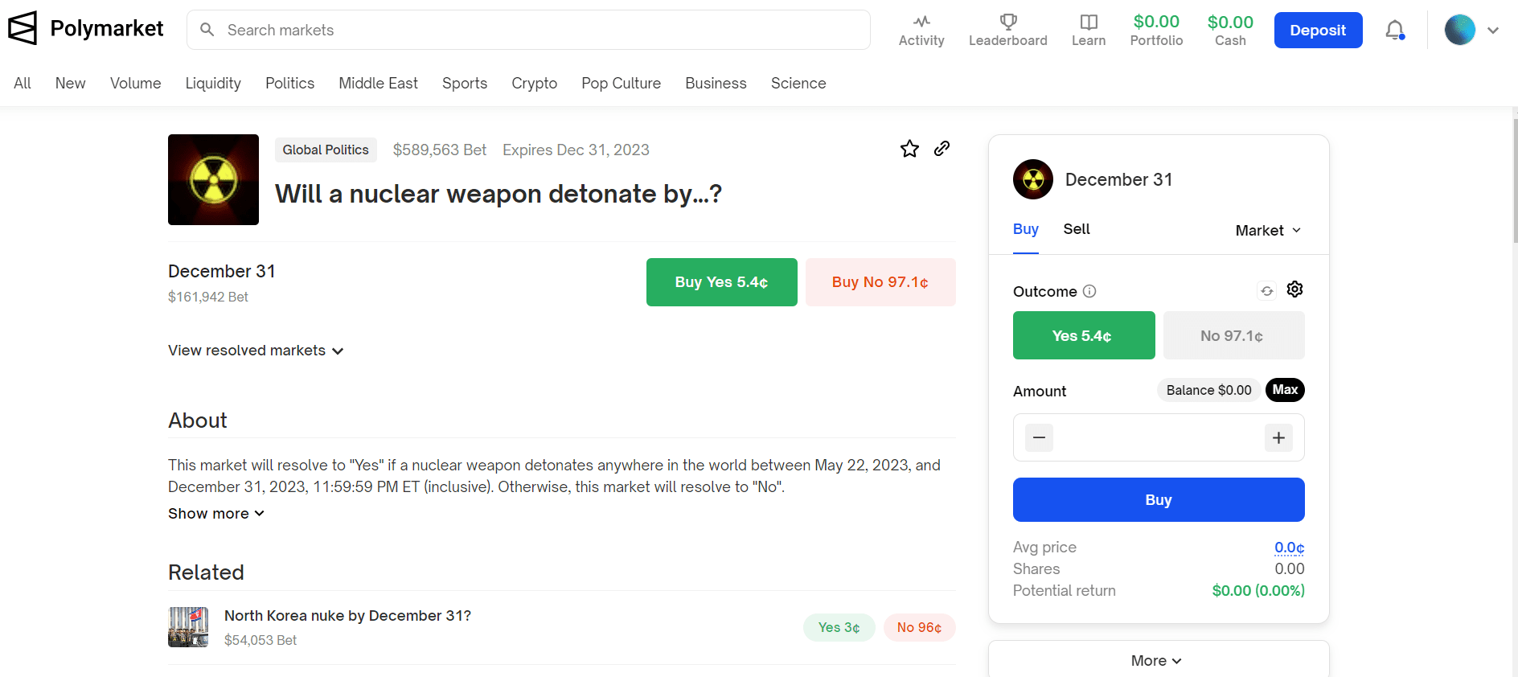Decrease amount with minus button
The height and width of the screenshot is (677, 1518).
pyautogui.click(x=1039, y=437)
